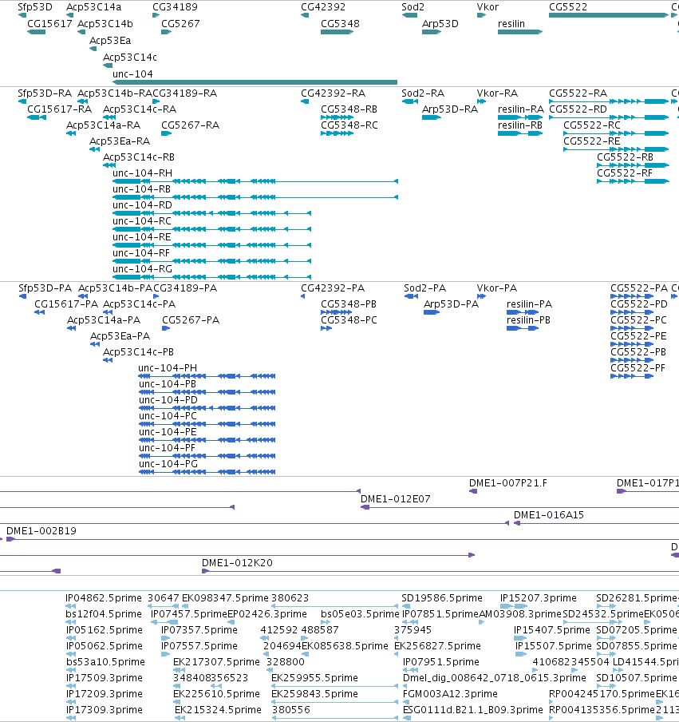Click transcript label CG5348-RB
Viewport: 679px width, 722px height.
[349, 109]
